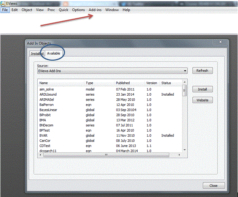This screenshot has width=238, height=197.
Task: Select the aim_solve add-in row
Action: pos(110,90)
